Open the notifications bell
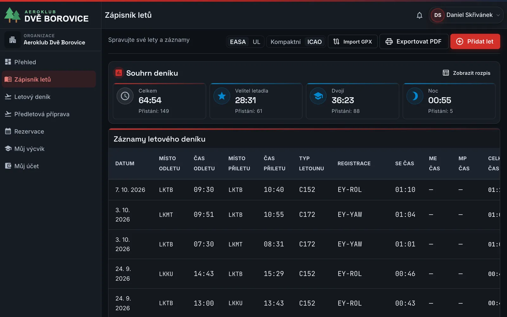The width and height of the screenshot is (507, 317). click(x=420, y=15)
